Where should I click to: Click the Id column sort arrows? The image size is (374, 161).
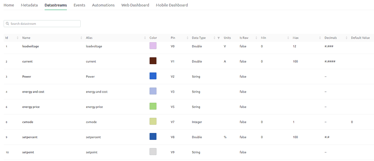pos(18,38)
